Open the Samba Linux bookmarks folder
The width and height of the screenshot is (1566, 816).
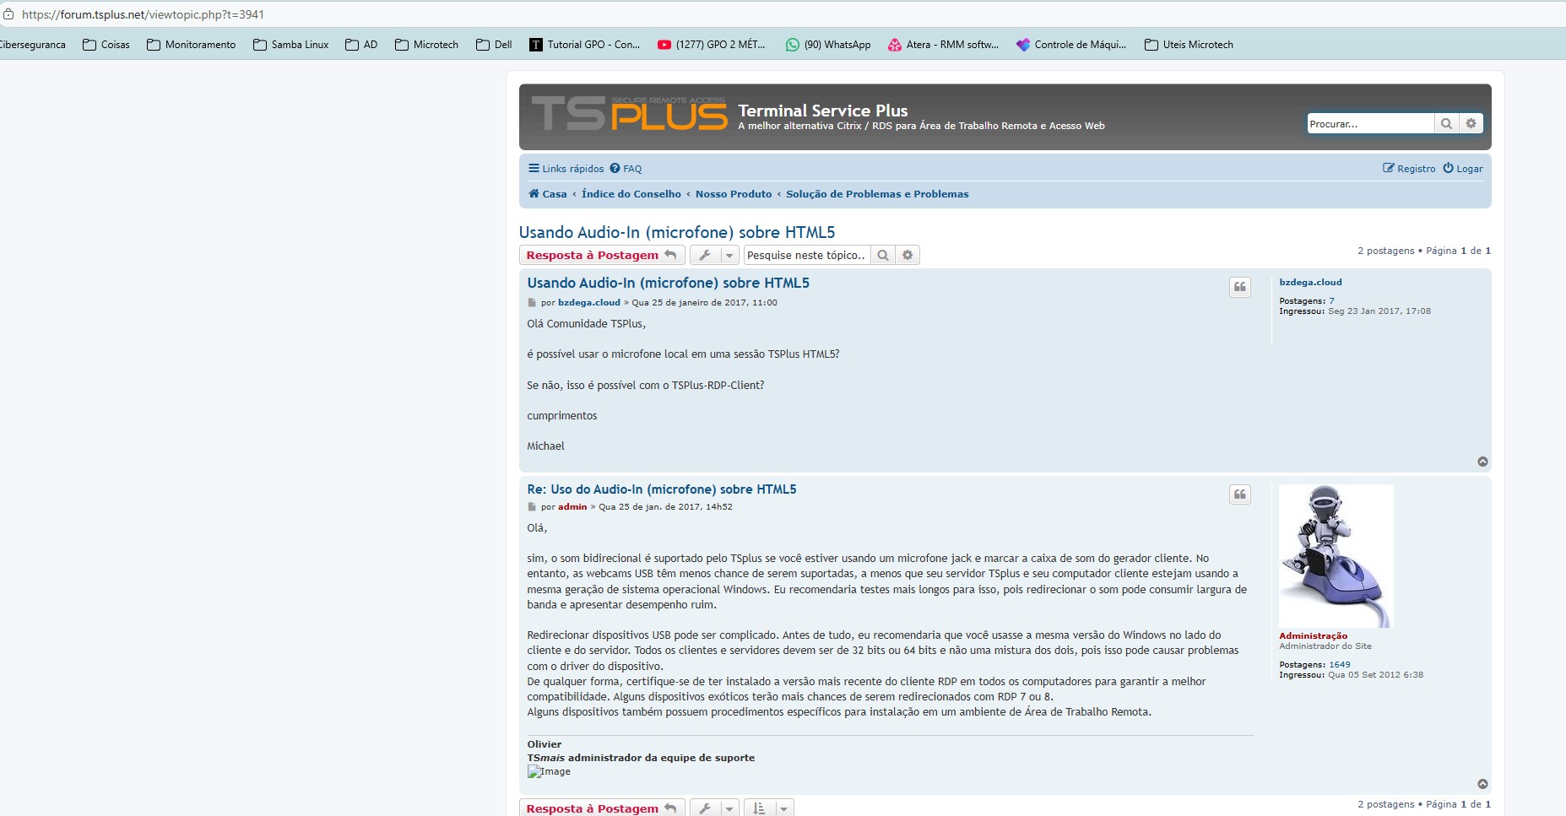pos(291,45)
